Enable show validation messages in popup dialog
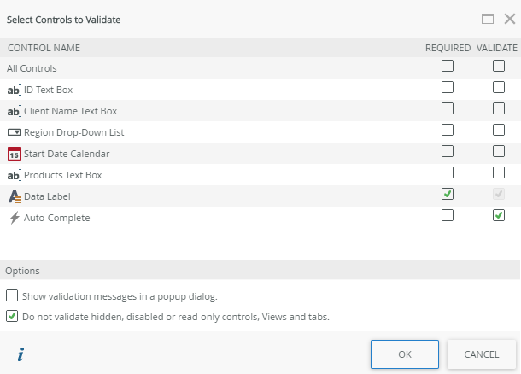 click(x=12, y=296)
